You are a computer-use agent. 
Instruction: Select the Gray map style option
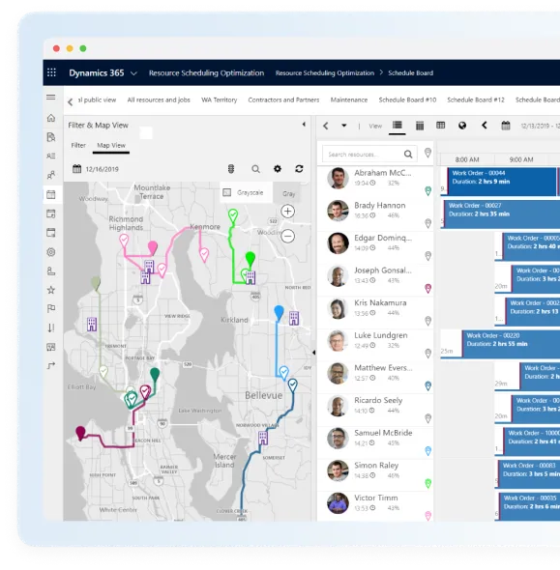click(289, 194)
